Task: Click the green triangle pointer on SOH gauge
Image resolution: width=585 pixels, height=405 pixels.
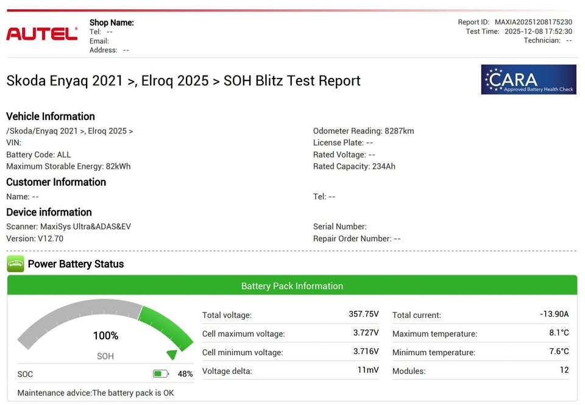Action: click(x=172, y=354)
